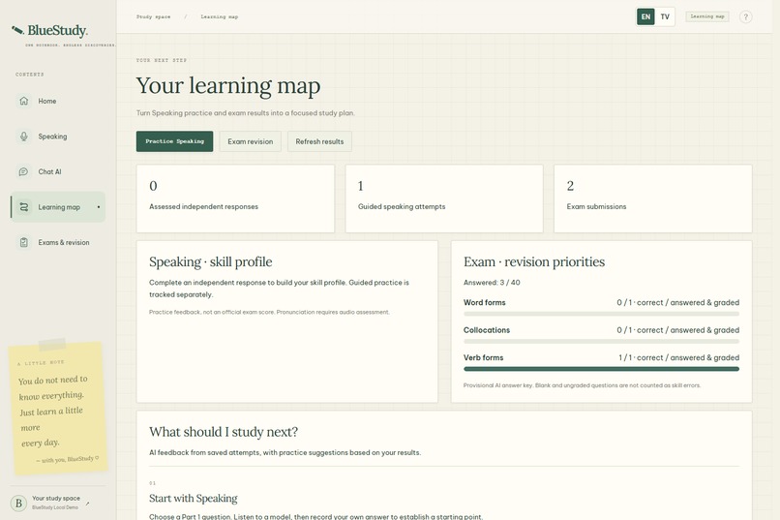Click the Exams & revision clipboard icon
The height and width of the screenshot is (520, 780).
[23, 242]
